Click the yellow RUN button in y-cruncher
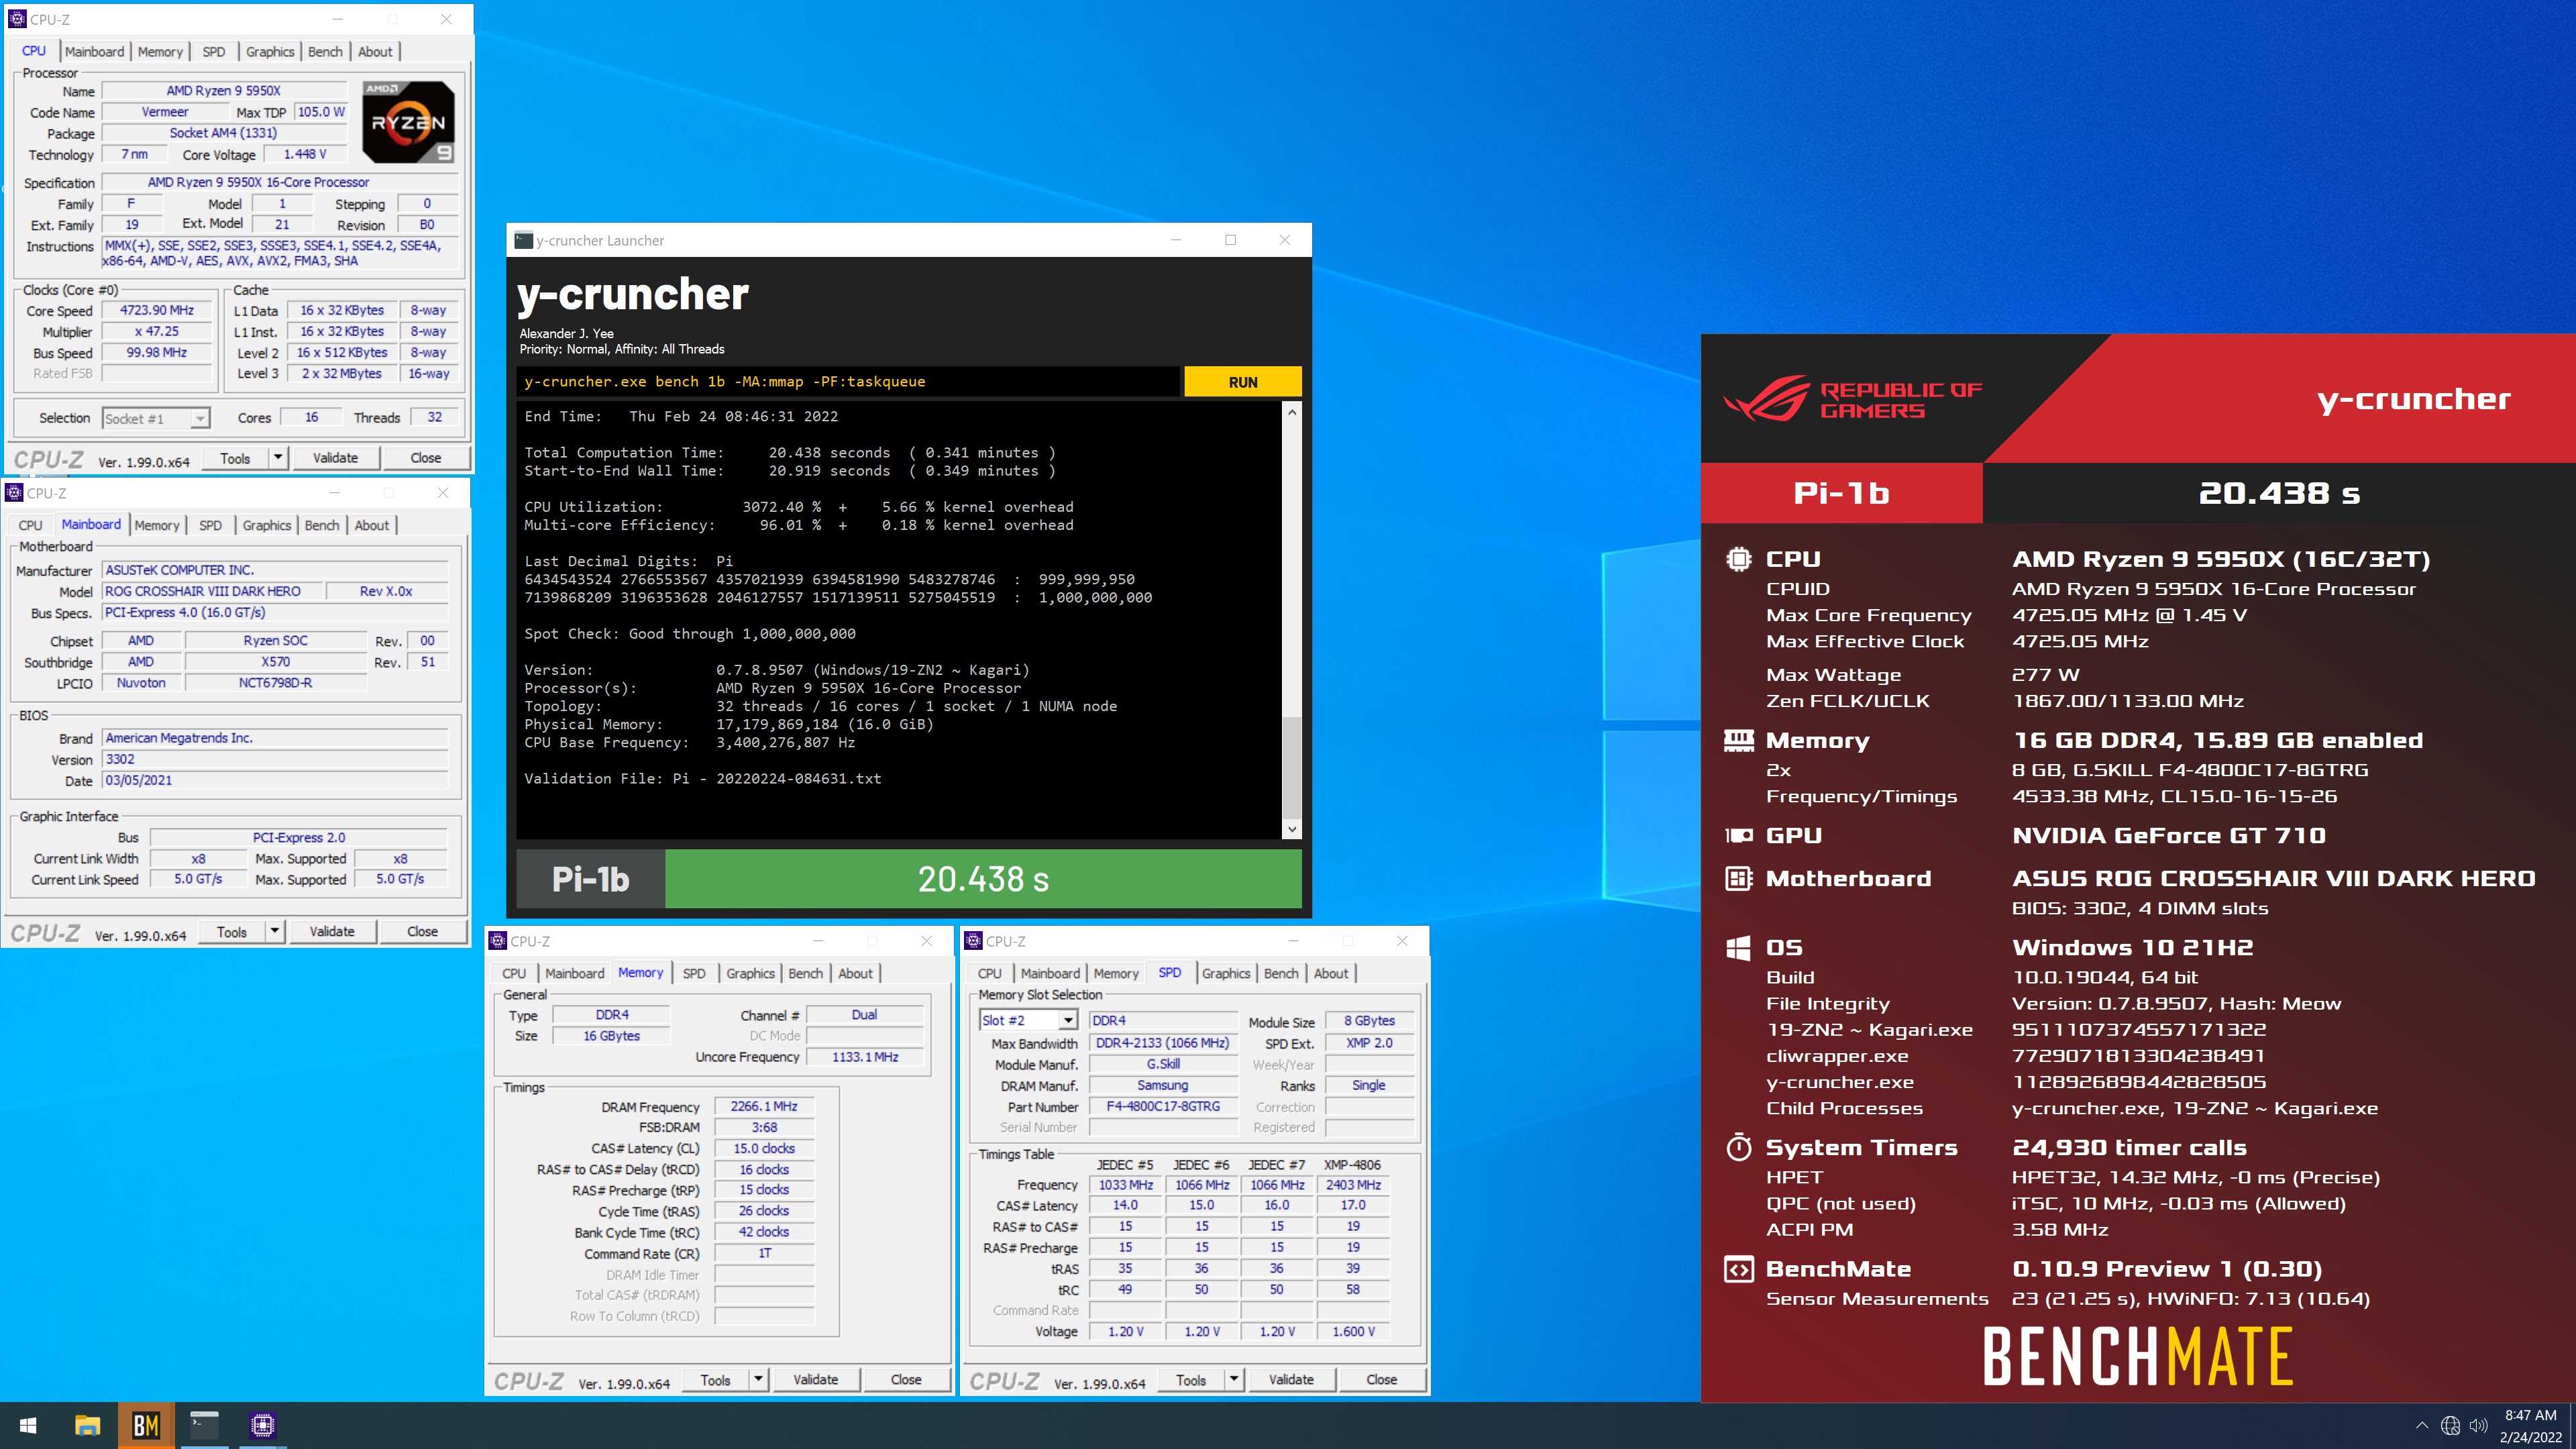 click(1243, 382)
